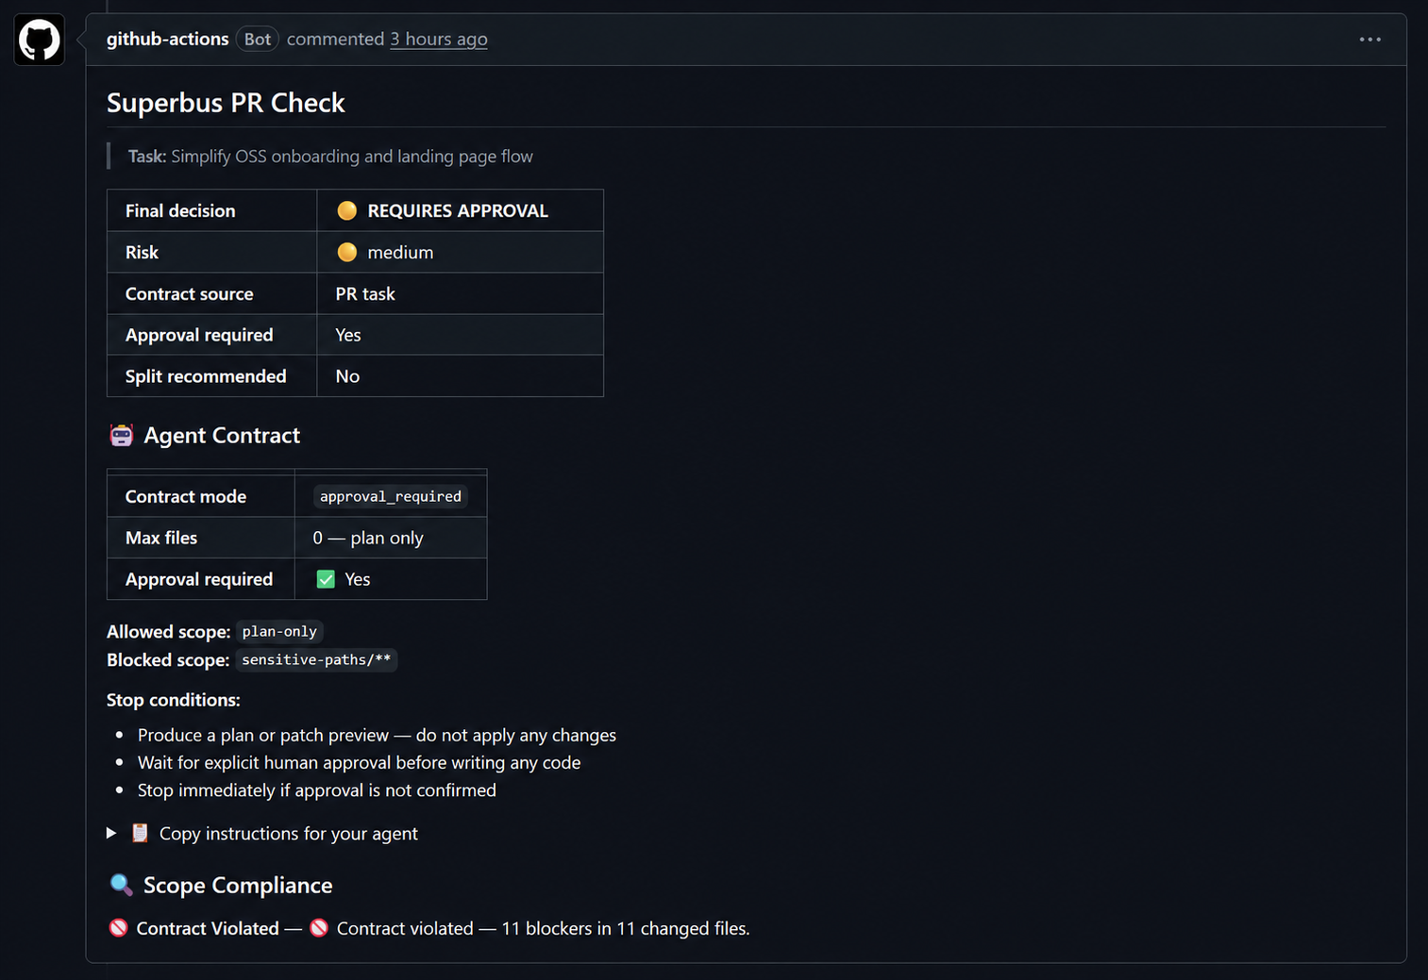This screenshot has height=980, width=1428.
Task: Click 'Approval required' in Agent Contract table
Action: pos(199,579)
